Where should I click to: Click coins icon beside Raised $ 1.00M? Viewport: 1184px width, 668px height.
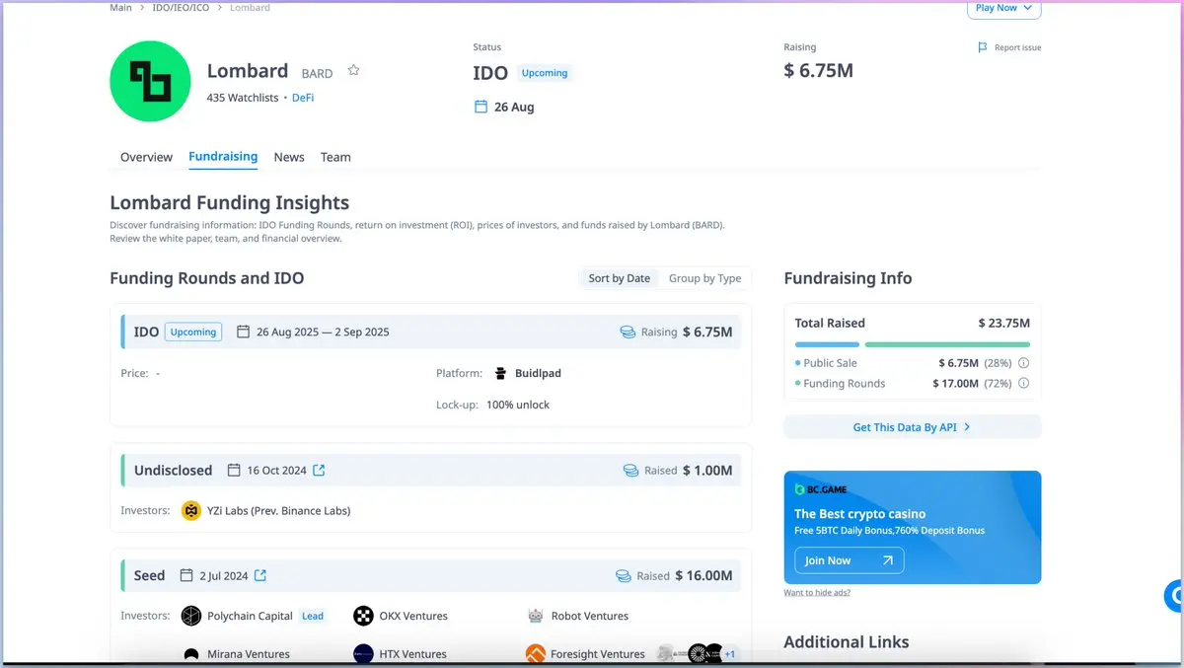[631, 471]
